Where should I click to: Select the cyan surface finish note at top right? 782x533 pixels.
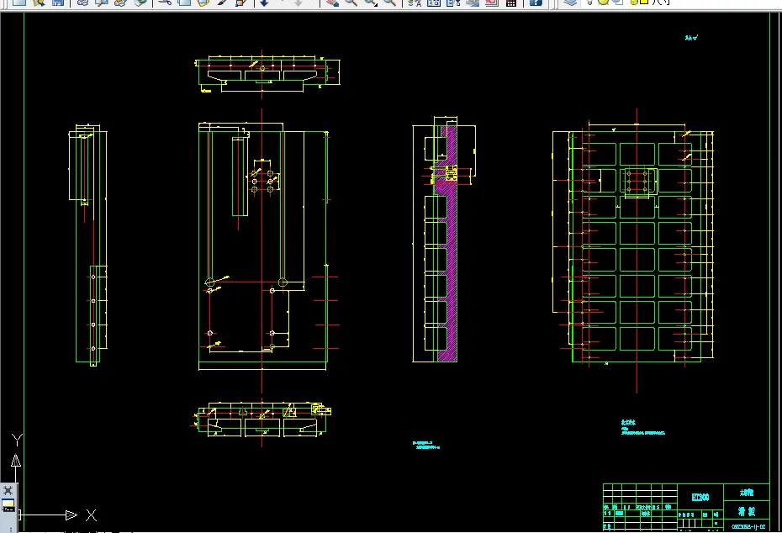pos(690,37)
